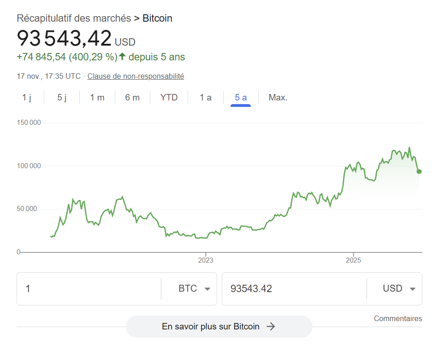This screenshot has height=346, width=438.
Task: Click the green upward gain arrow
Action: 122,57
